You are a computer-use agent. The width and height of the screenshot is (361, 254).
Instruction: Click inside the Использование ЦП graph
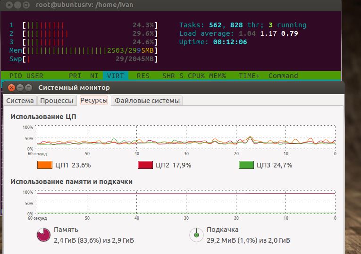coord(186,137)
